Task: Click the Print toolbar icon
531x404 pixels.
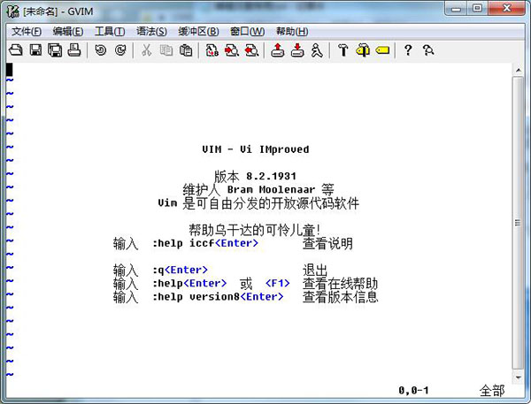Action: pos(74,50)
